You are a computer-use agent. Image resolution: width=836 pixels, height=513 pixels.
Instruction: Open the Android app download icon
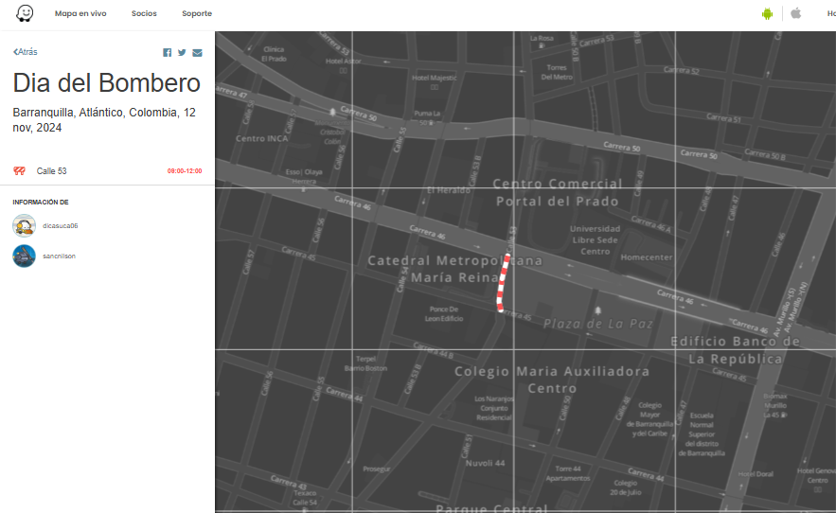pos(767,13)
